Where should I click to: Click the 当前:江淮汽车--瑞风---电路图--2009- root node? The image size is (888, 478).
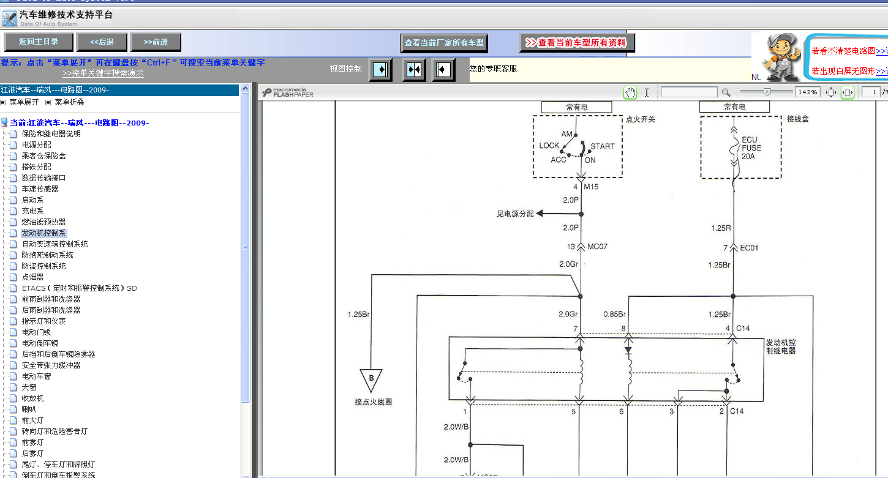click(x=80, y=123)
